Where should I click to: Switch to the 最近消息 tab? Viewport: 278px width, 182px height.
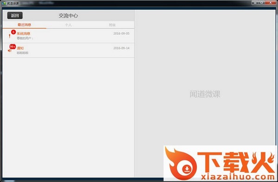pos(24,25)
